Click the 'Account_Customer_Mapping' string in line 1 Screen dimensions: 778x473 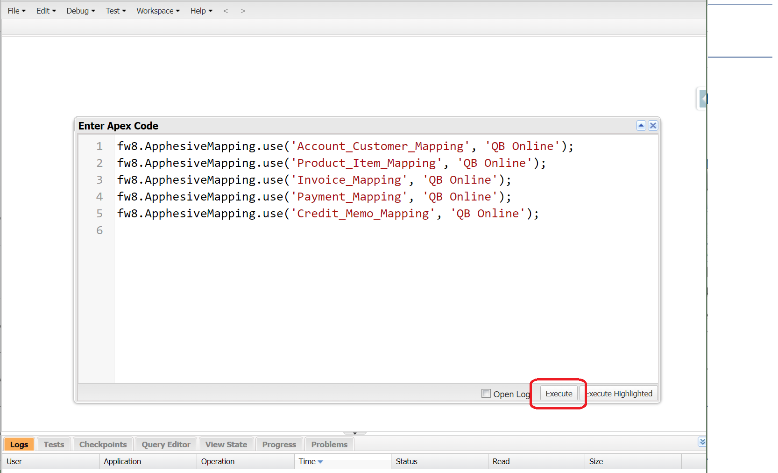(380, 146)
